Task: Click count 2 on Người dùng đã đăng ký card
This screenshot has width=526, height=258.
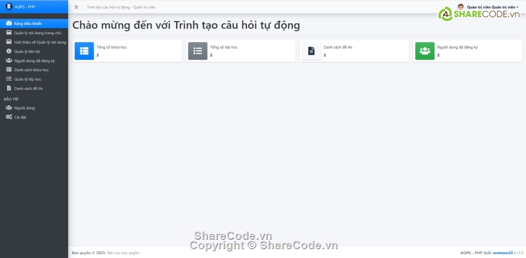Action: tap(438, 55)
